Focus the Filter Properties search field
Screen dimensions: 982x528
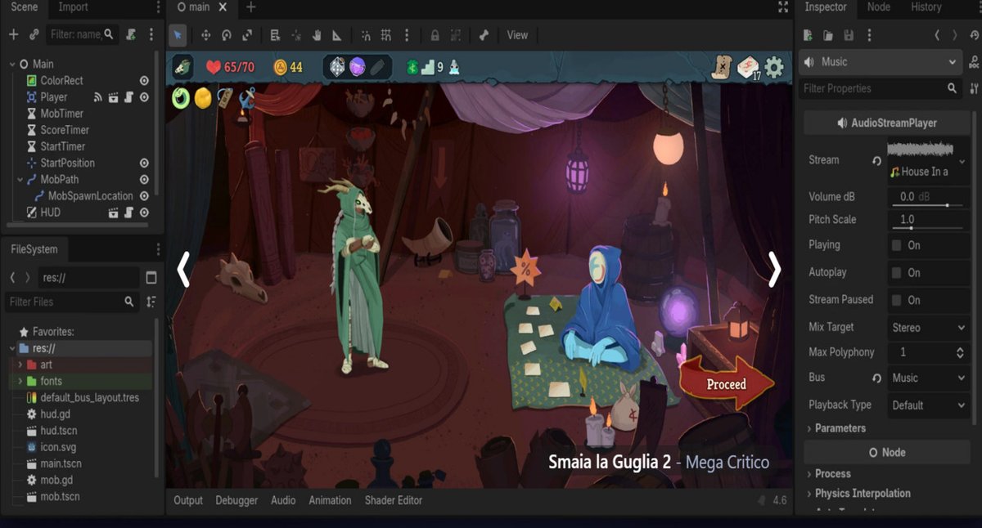point(880,88)
